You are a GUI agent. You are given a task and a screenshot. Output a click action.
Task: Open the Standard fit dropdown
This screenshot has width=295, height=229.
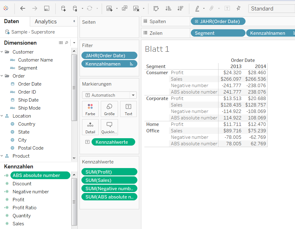tap(271, 8)
